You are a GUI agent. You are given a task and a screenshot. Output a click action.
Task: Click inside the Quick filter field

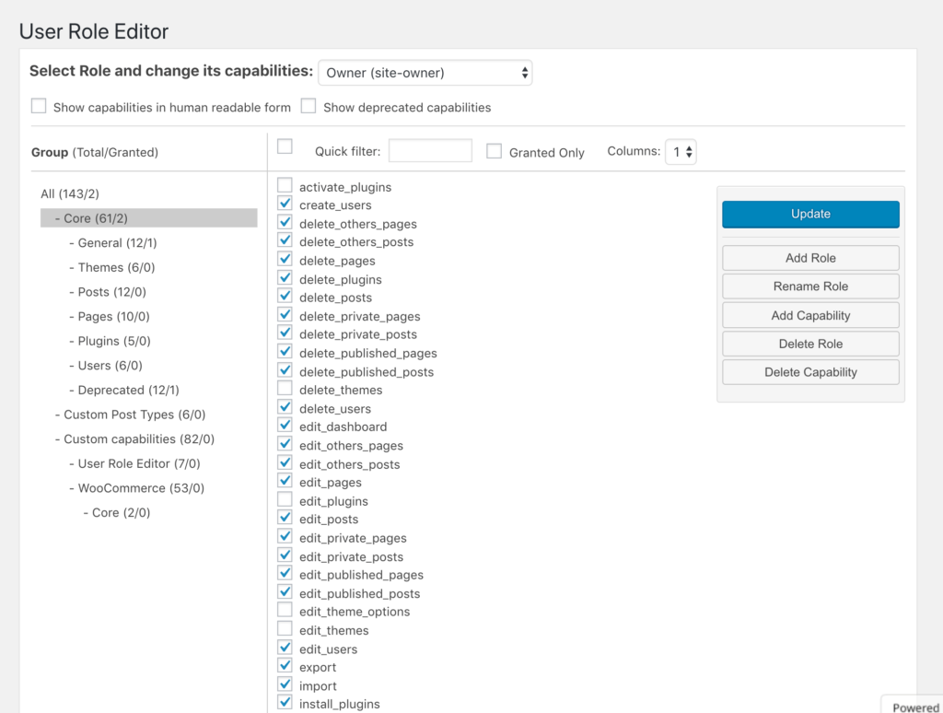point(429,149)
